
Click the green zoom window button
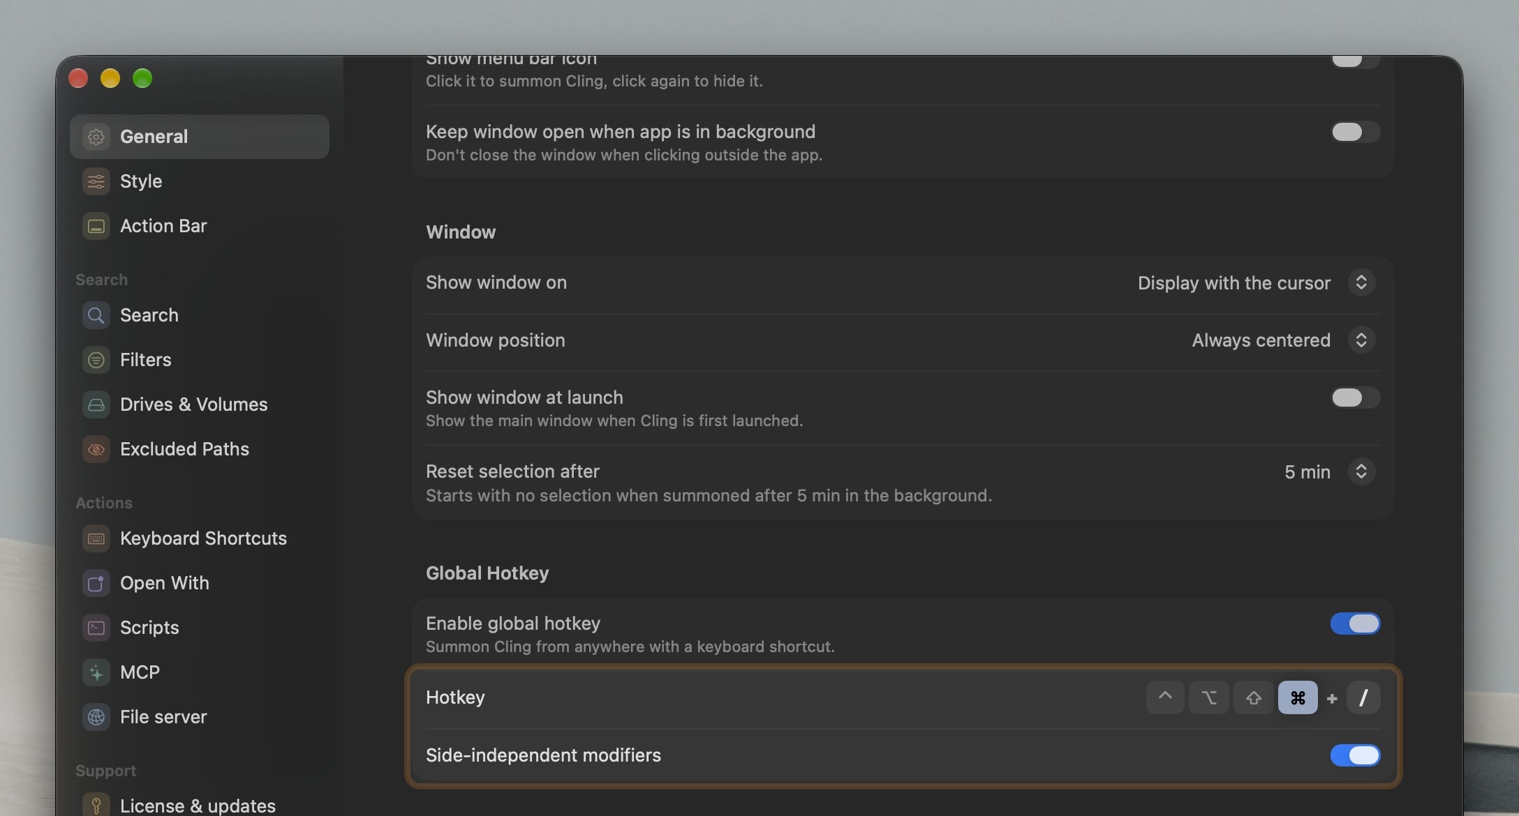pyautogui.click(x=142, y=78)
